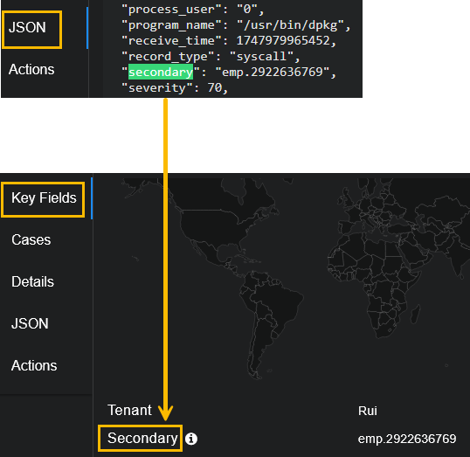The image size is (470, 457).
Task: Click the info icon next to Secondary
Action: point(191,439)
